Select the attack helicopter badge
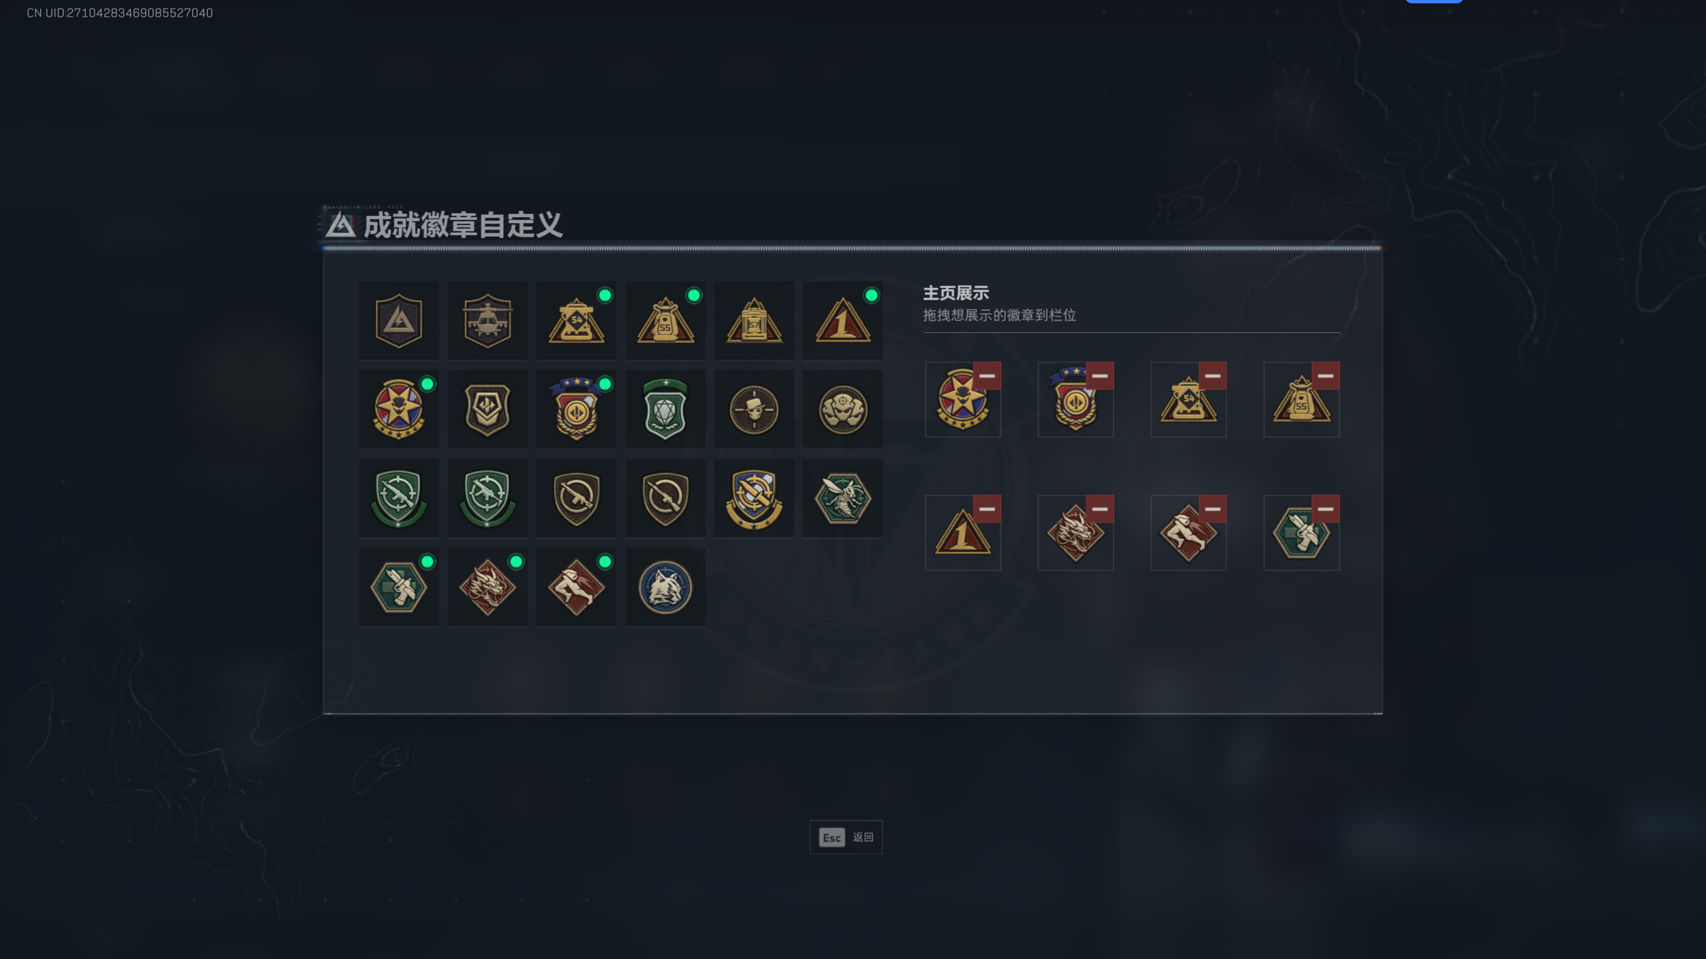1706x959 pixels. [487, 320]
